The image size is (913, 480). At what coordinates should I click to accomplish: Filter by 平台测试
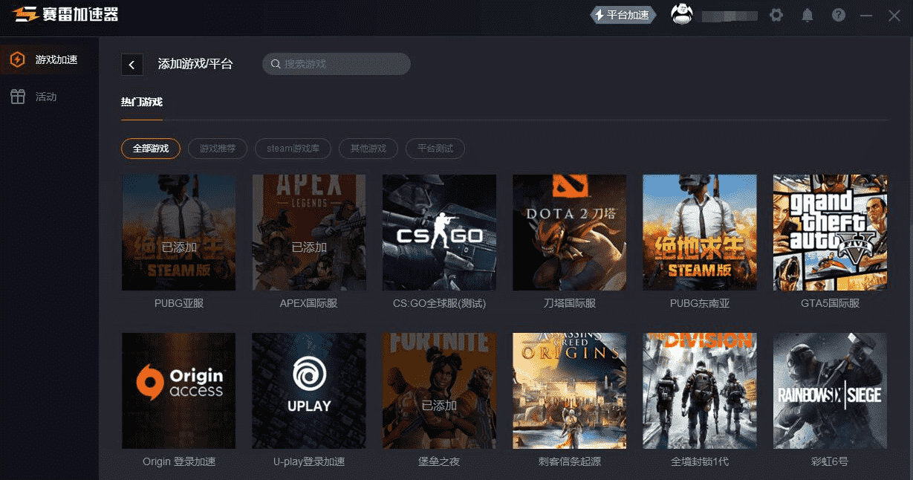[x=435, y=149]
